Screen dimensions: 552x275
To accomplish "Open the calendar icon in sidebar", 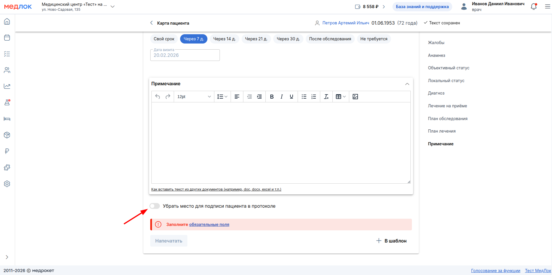I will coord(7,38).
